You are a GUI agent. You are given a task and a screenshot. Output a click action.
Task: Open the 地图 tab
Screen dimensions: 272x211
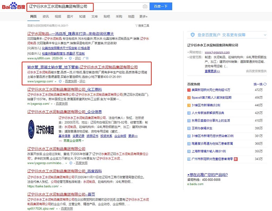131,16
